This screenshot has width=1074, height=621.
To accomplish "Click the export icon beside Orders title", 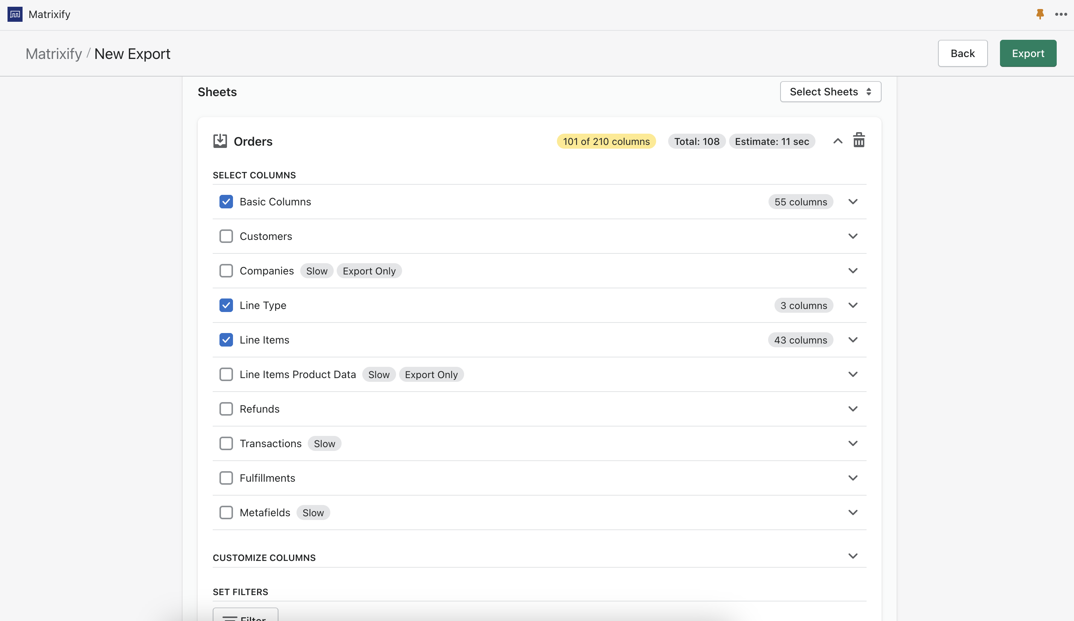I will tap(220, 141).
